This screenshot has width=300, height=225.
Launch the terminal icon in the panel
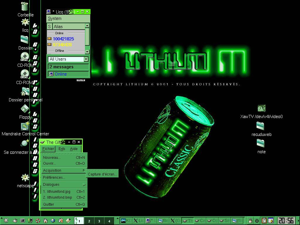[x=23, y=221]
